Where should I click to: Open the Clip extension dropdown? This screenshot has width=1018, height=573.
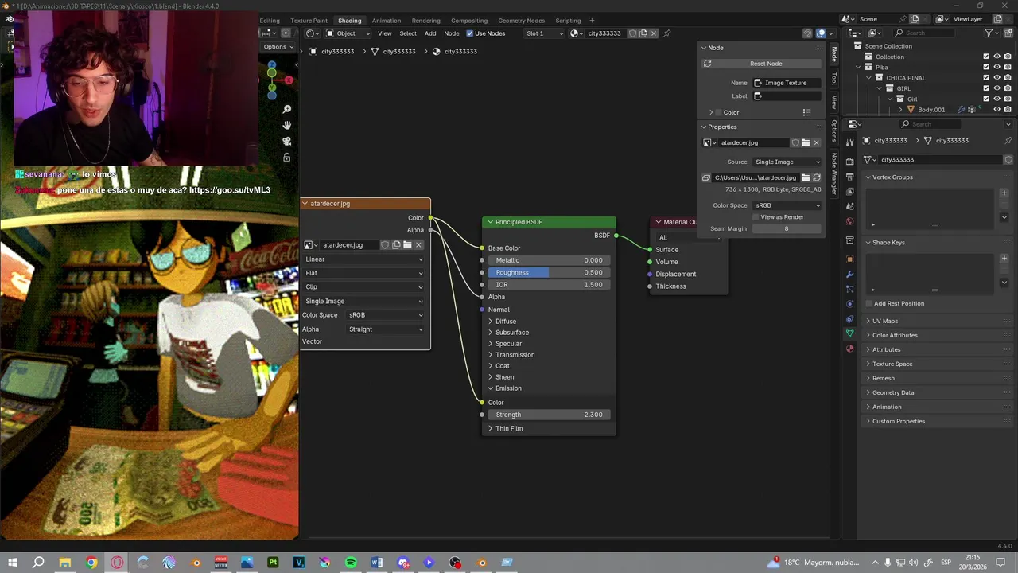click(x=364, y=287)
